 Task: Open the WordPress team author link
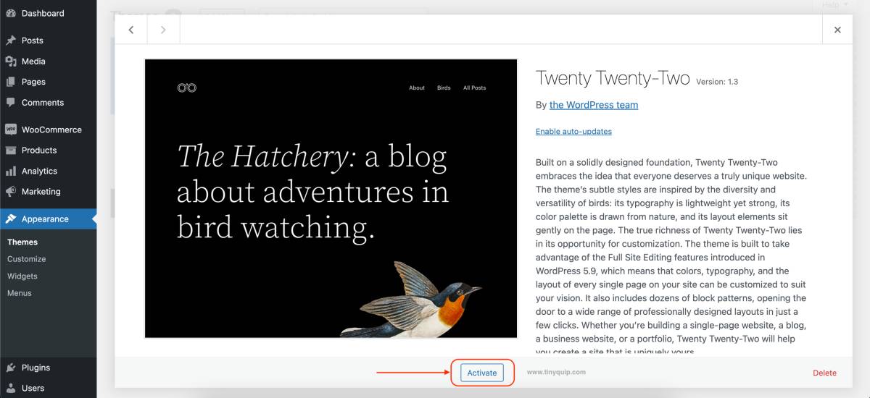coord(594,105)
